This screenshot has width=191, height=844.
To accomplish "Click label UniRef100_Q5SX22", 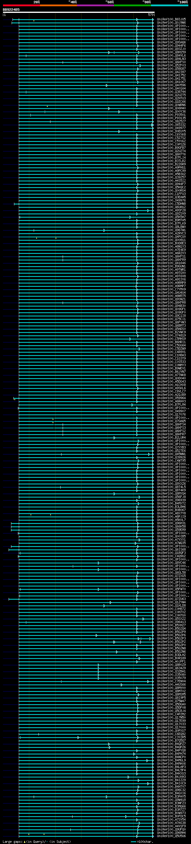I will [x=171, y=619].
